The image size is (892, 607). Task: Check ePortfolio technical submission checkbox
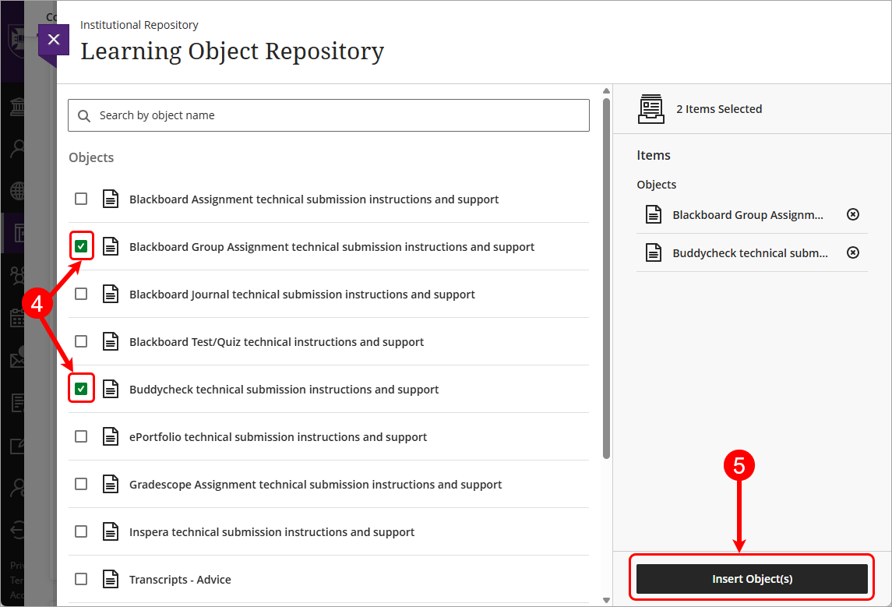point(81,436)
